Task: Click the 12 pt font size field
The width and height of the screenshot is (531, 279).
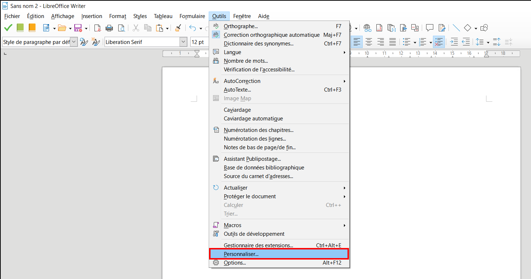Action: [199, 42]
